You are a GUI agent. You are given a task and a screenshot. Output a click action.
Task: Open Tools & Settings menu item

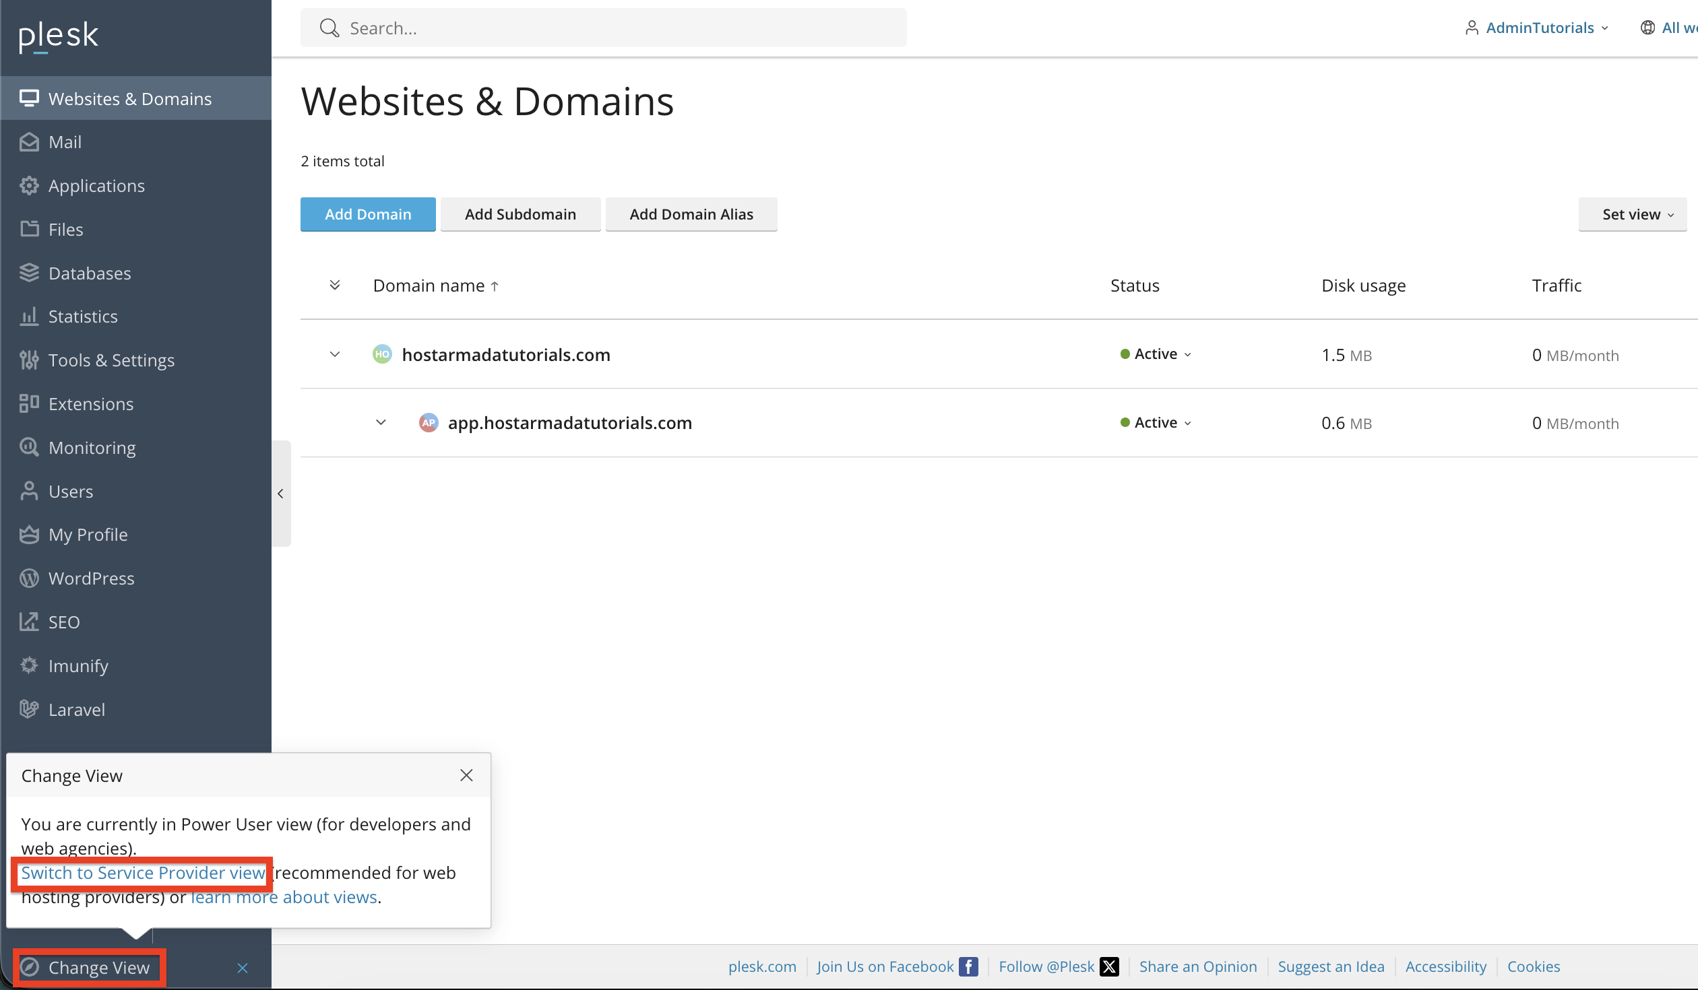pyautogui.click(x=111, y=360)
